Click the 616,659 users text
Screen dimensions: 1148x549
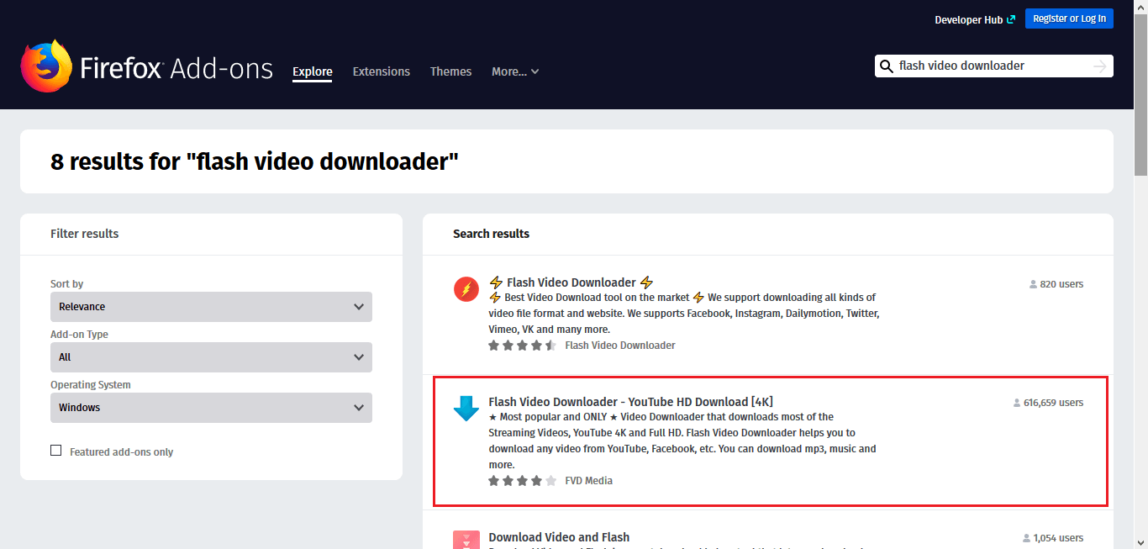(1054, 403)
